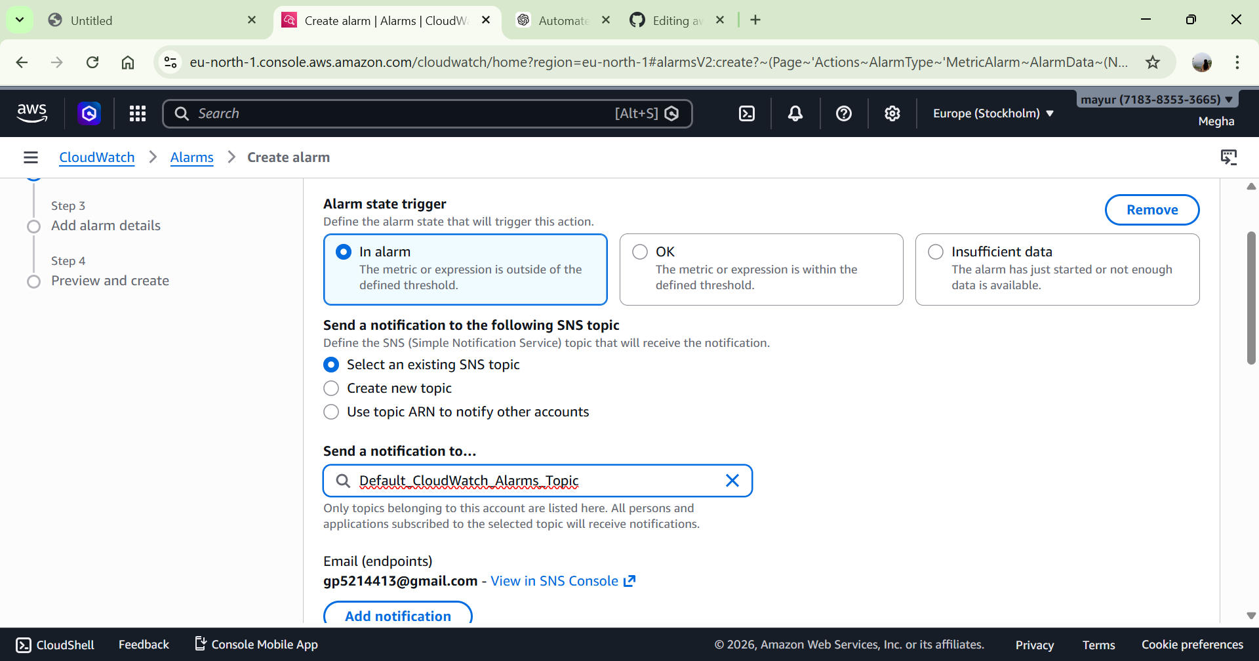Viewport: 1259px width, 661px height.
Task: Choose Select an existing SNS topic
Action: pyautogui.click(x=331, y=365)
